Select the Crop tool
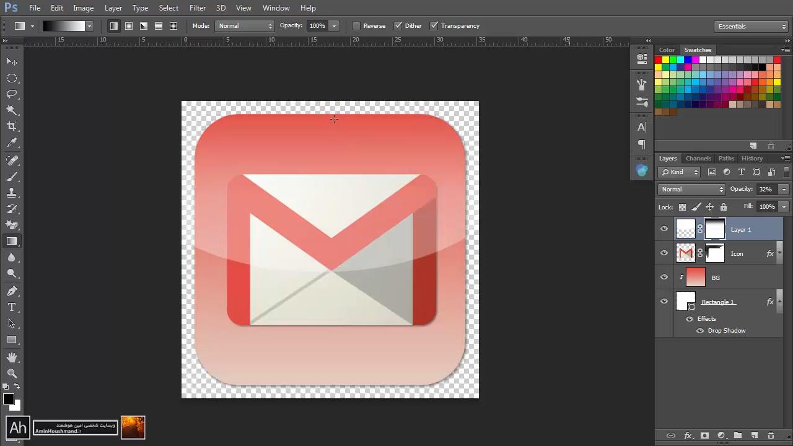793x446 pixels. pos(12,126)
